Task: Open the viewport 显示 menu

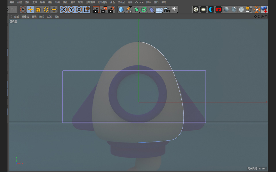Action: point(34,17)
